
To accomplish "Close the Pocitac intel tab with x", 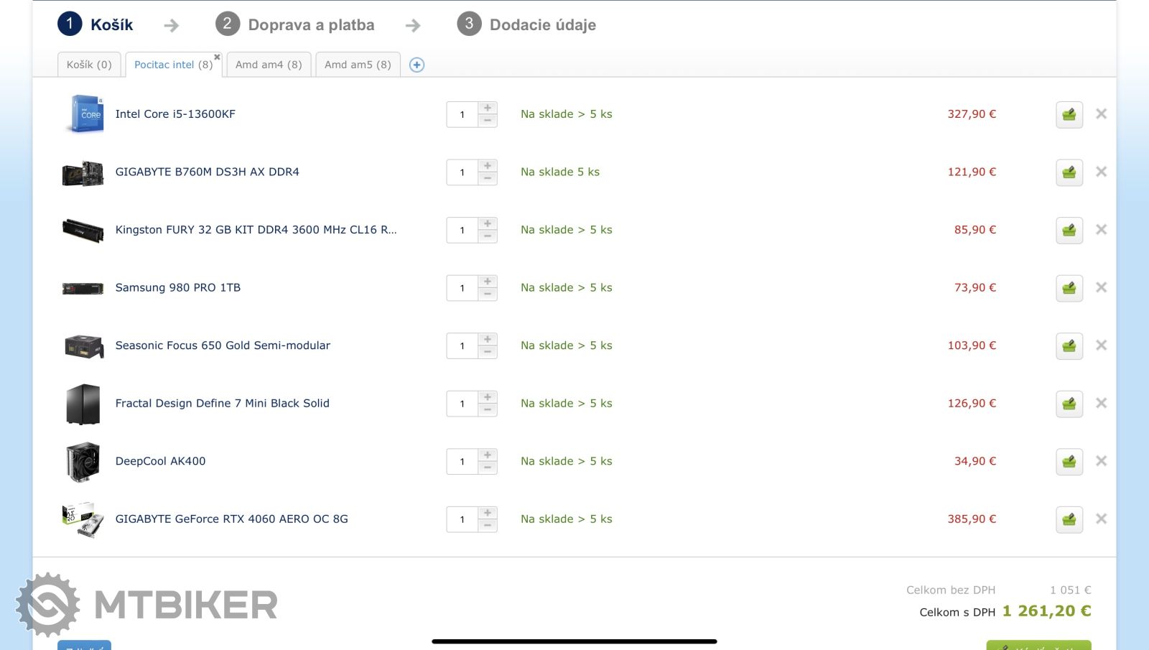I will pos(217,57).
